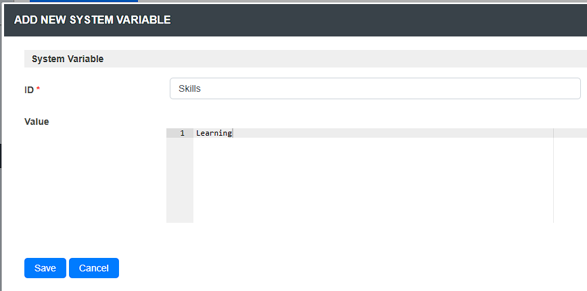
Task: Focus the ID input field
Action: (x=375, y=88)
